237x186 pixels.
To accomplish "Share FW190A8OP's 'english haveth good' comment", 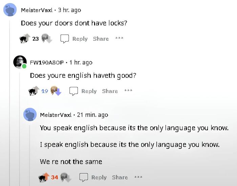I will coord(110,91).
